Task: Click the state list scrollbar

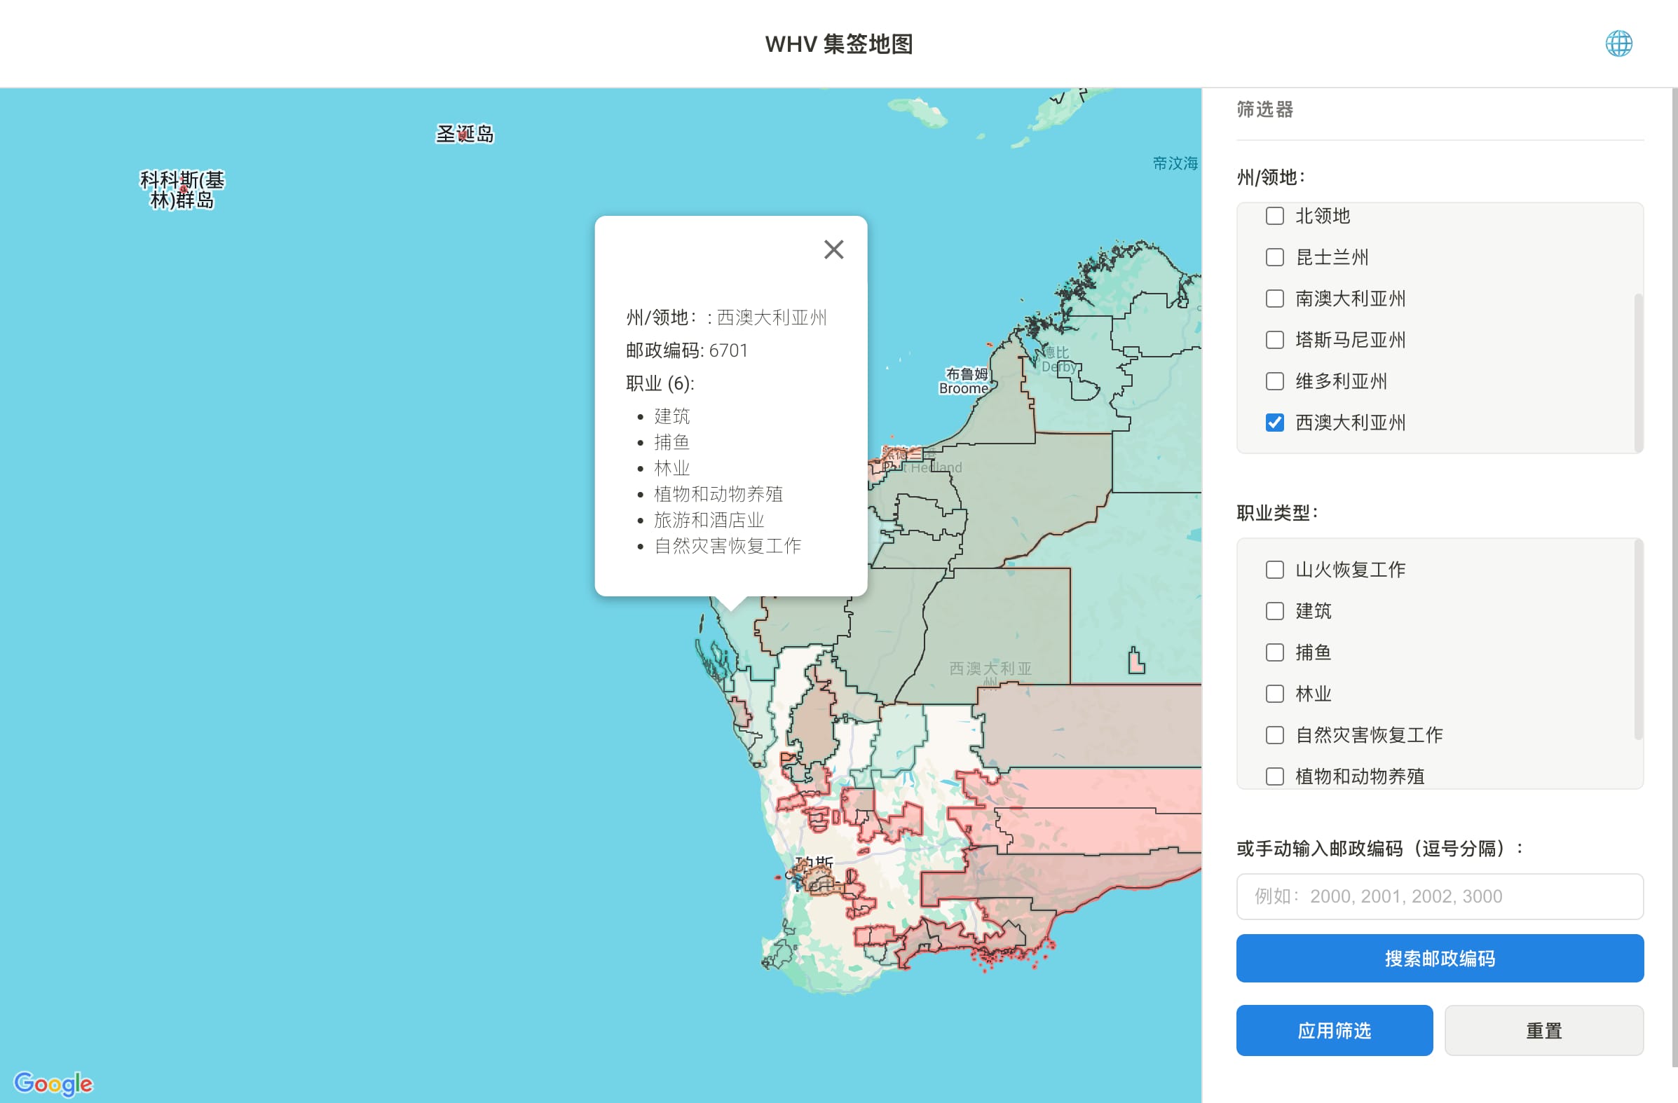Action: (x=1638, y=374)
